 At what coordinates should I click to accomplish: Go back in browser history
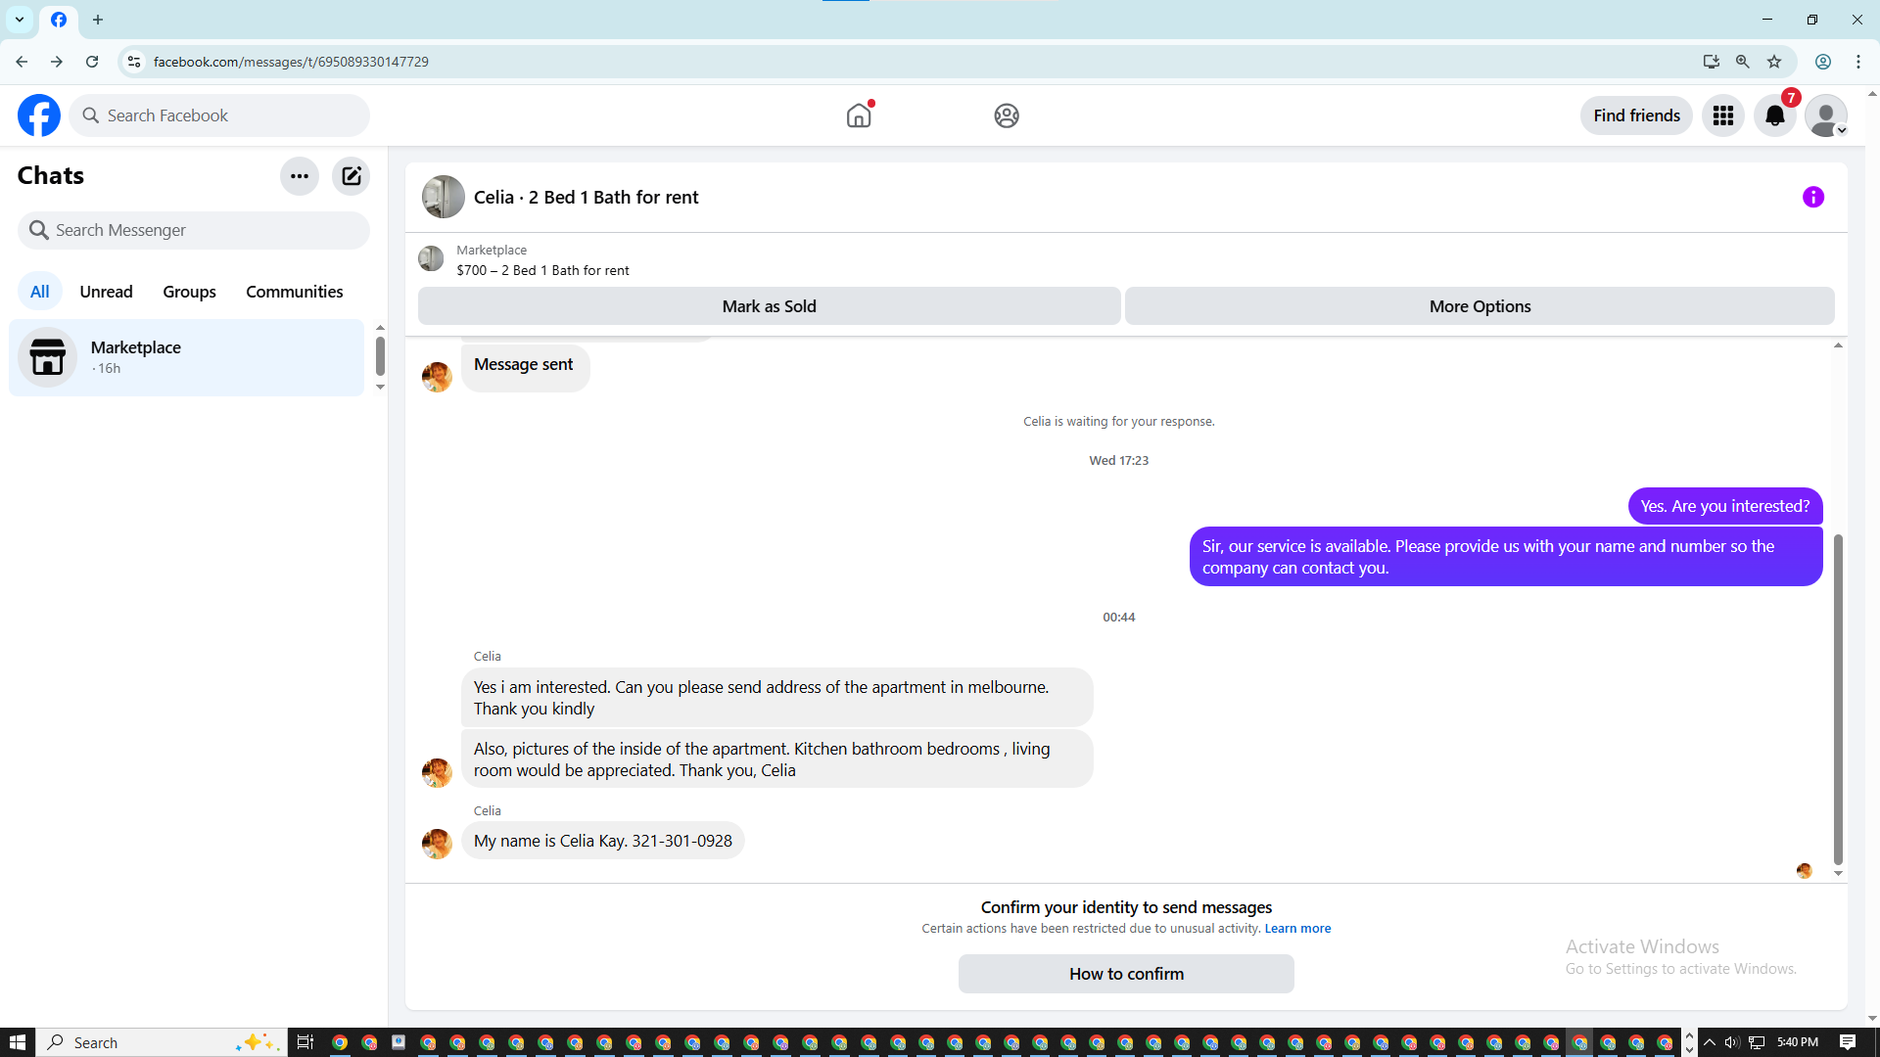tap(22, 62)
